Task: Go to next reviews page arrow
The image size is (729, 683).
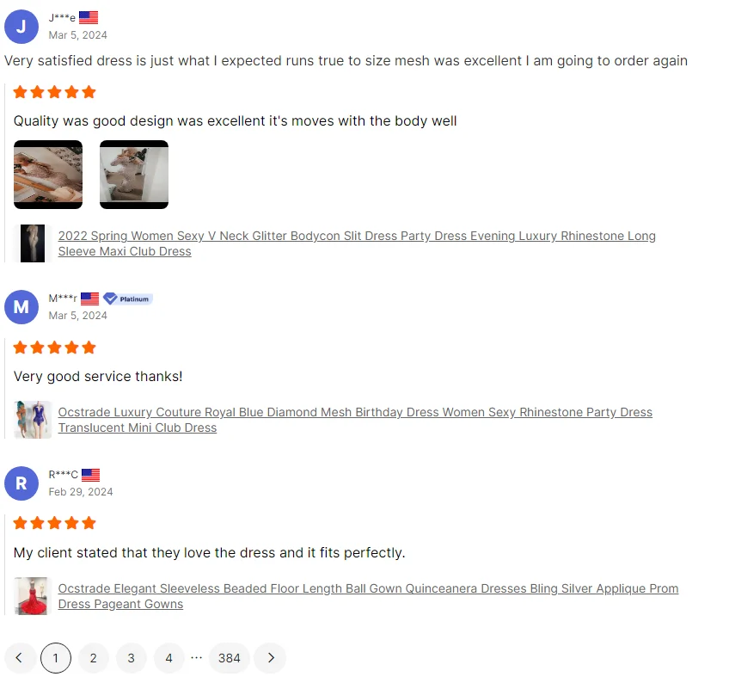Action: tap(271, 658)
